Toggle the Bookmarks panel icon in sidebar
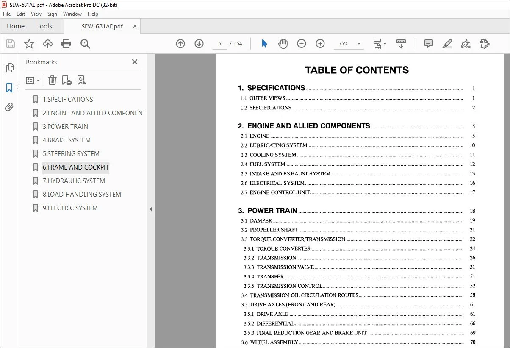Image resolution: width=510 pixels, height=348 pixels. [9, 88]
